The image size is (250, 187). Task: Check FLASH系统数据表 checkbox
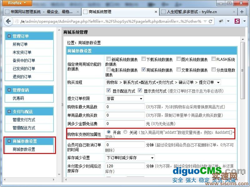[x=214, y=59]
